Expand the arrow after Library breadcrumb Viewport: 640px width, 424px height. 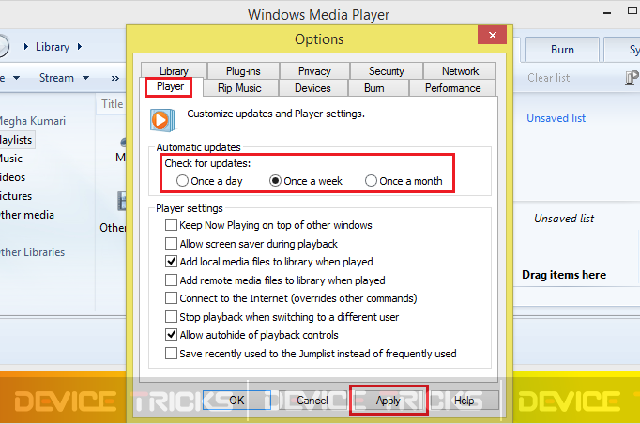pyautogui.click(x=80, y=47)
